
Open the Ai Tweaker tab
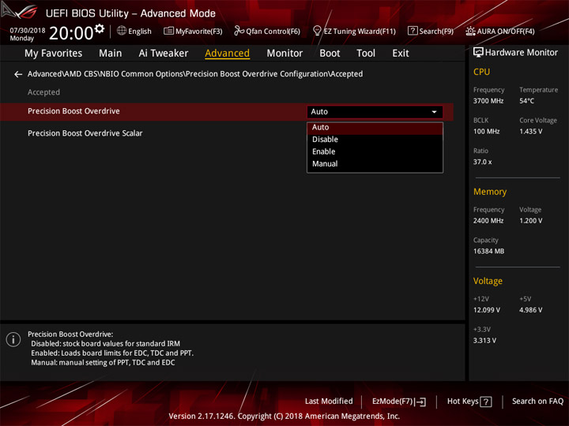coord(164,54)
